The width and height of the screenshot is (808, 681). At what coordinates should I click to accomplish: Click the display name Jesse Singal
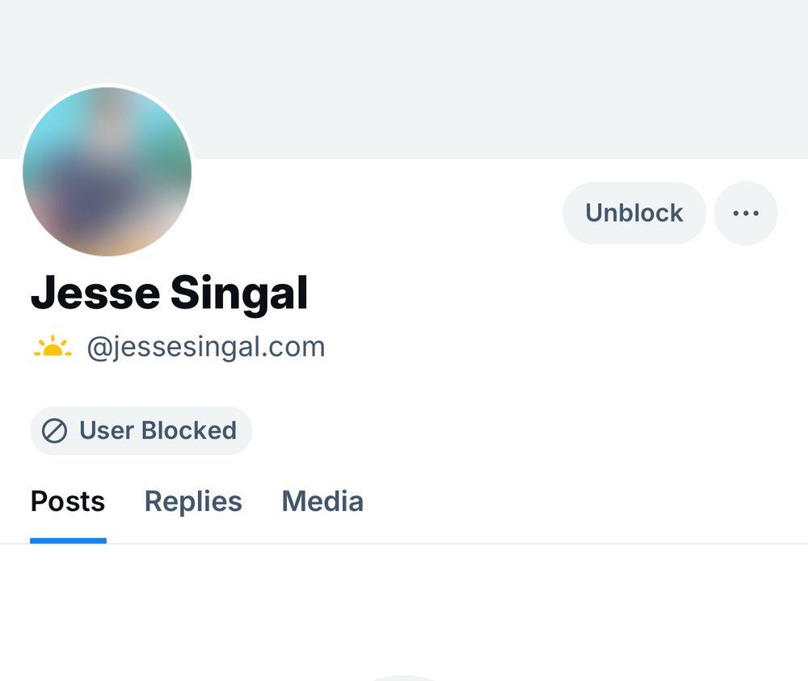click(x=169, y=293)
